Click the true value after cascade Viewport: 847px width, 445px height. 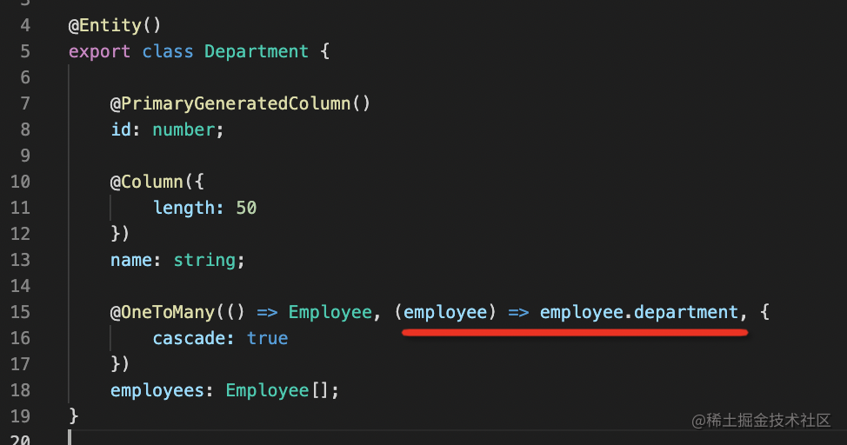click(267, 338)
